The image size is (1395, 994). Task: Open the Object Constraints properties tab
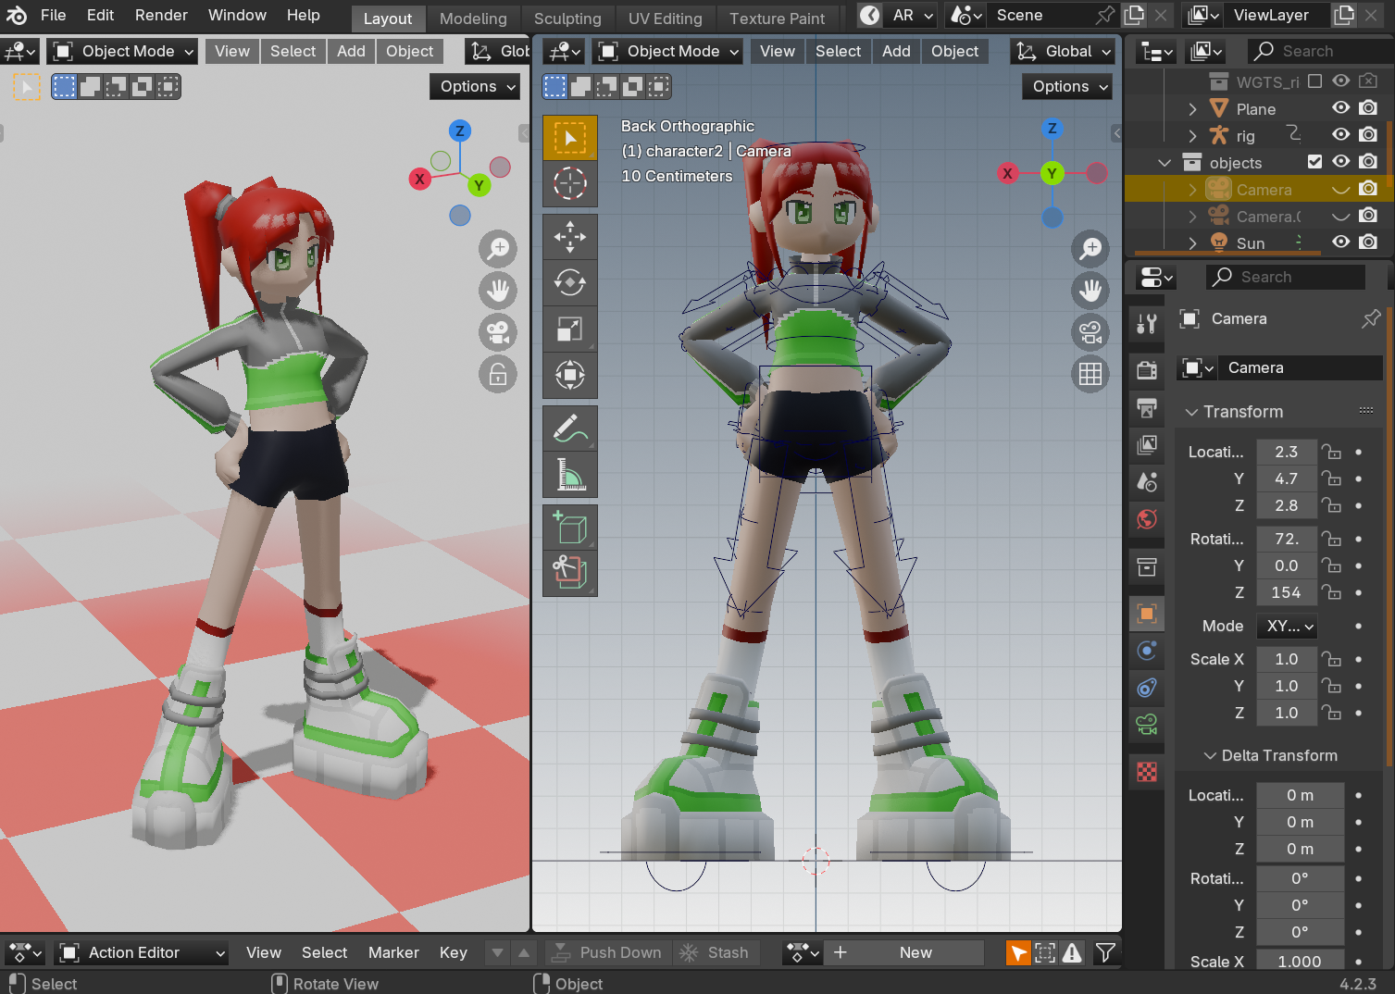pos(1147,688)
